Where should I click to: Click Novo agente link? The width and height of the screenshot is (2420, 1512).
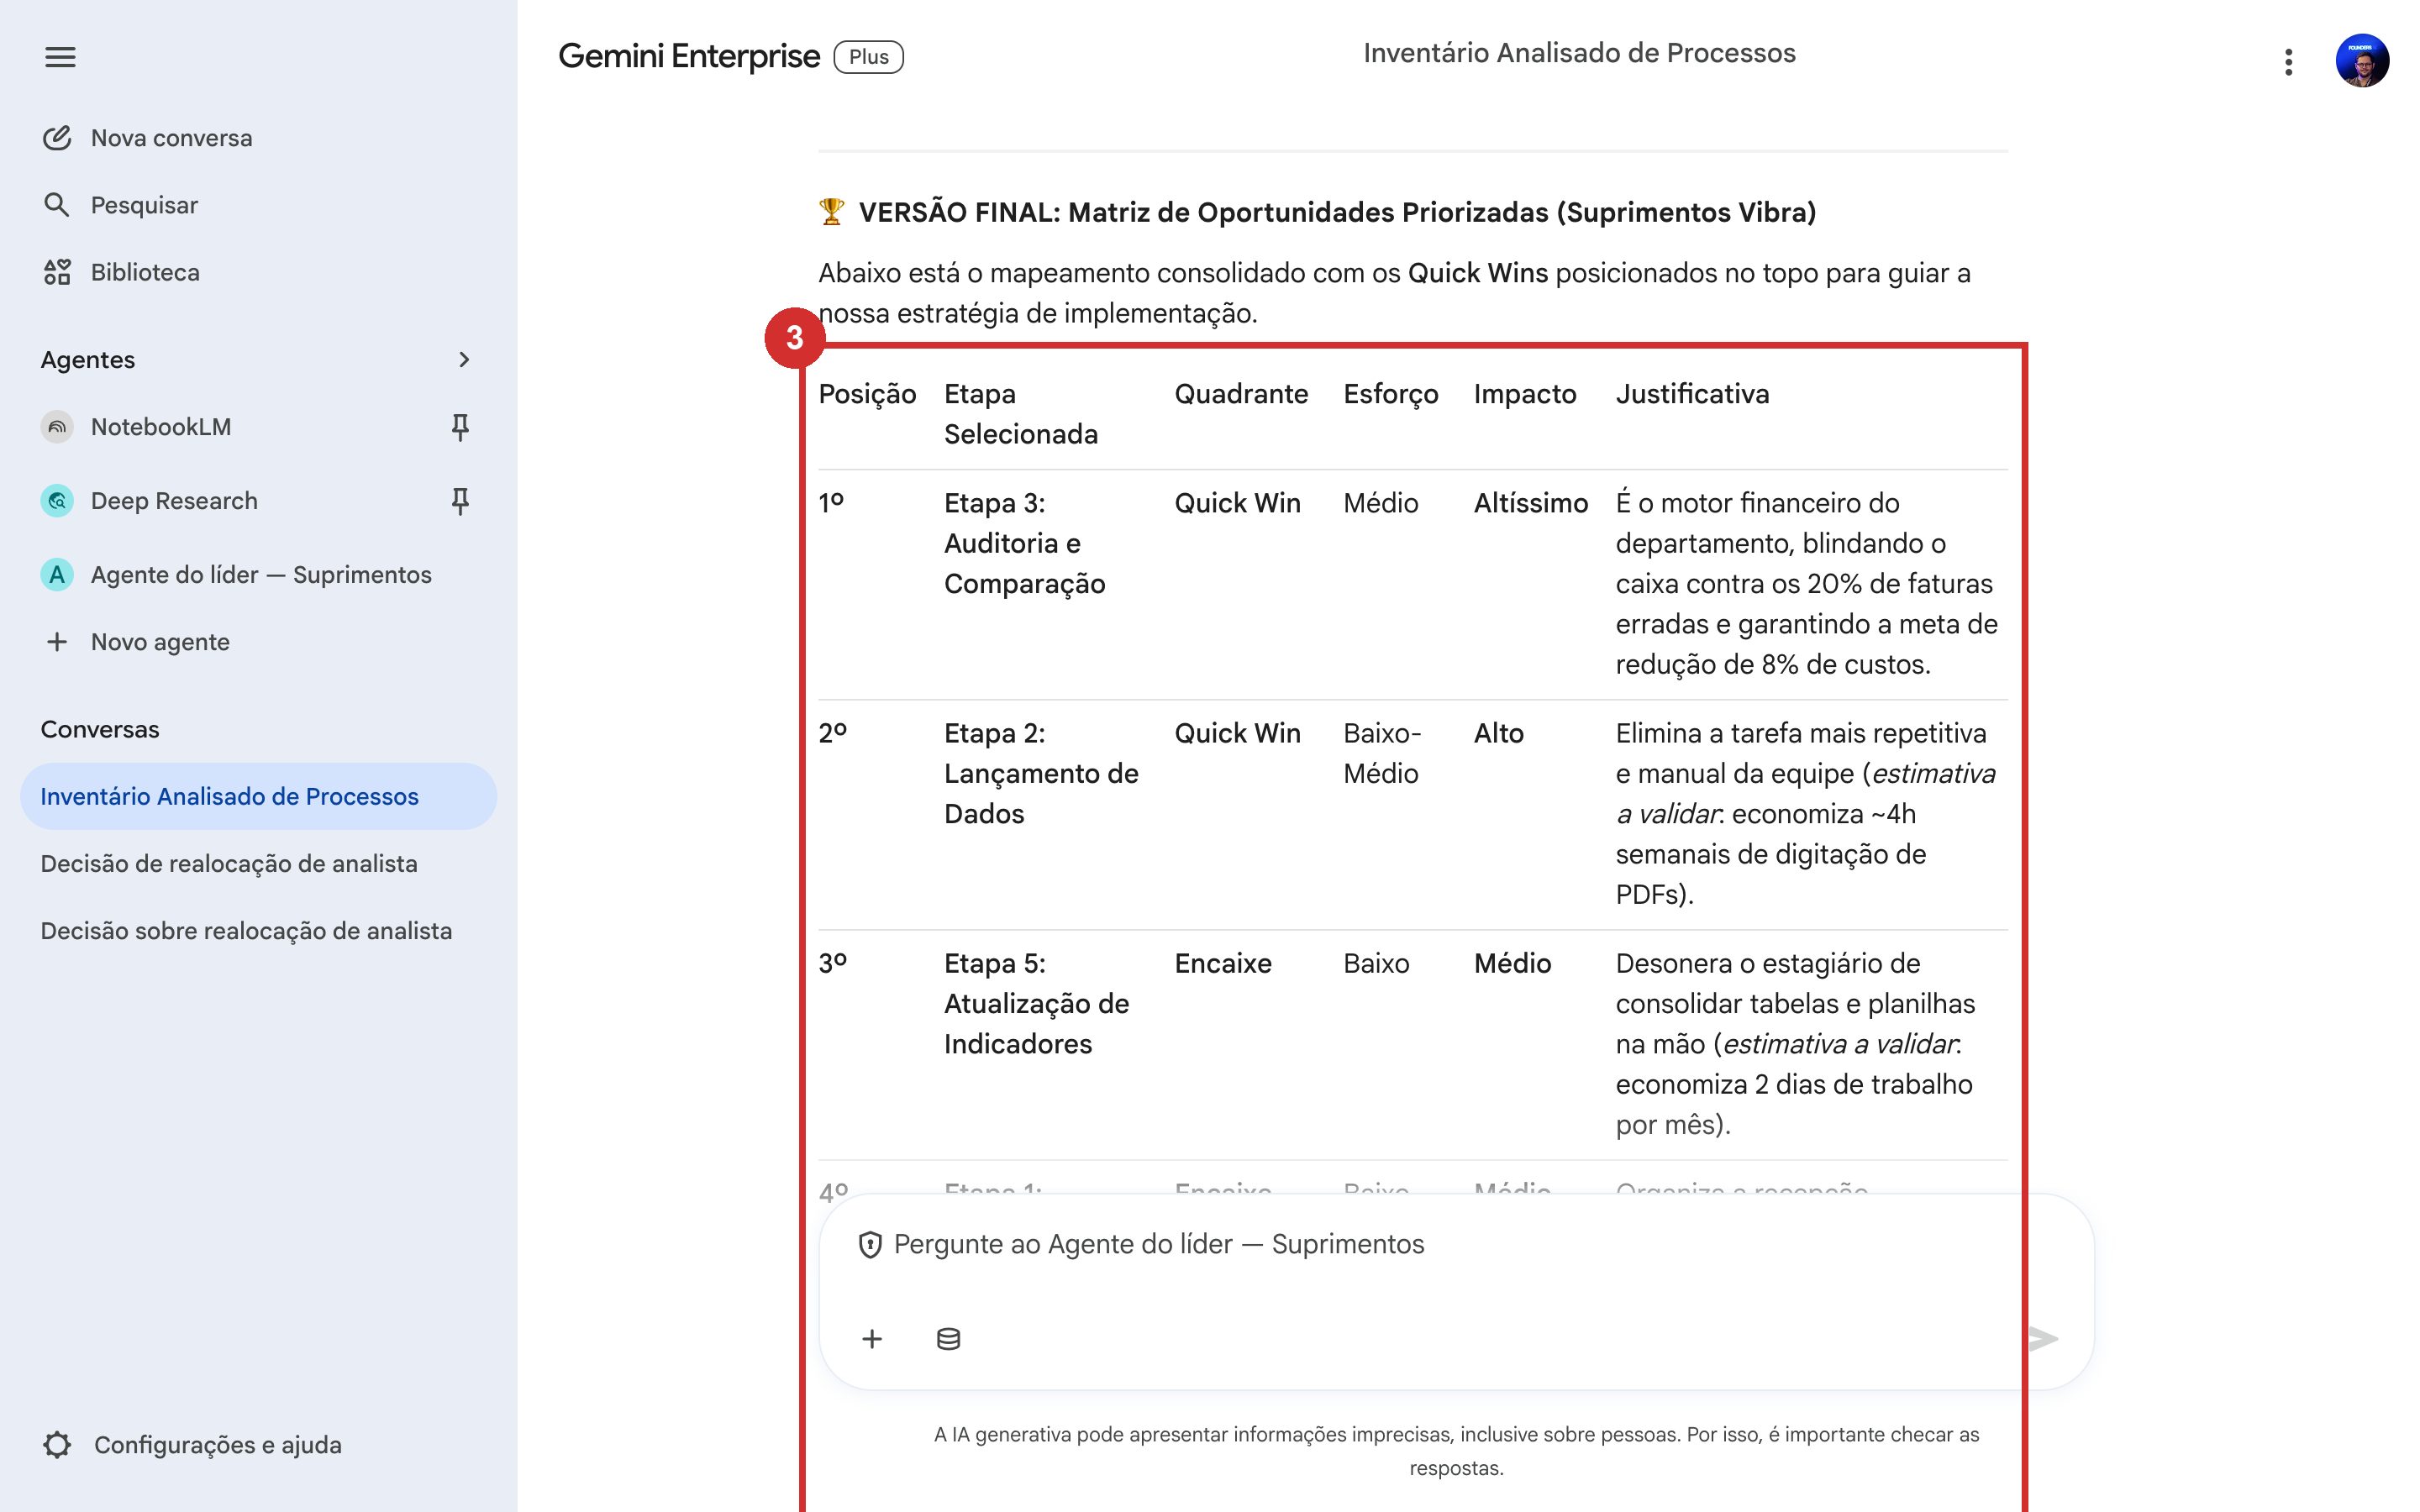(160, 642)
